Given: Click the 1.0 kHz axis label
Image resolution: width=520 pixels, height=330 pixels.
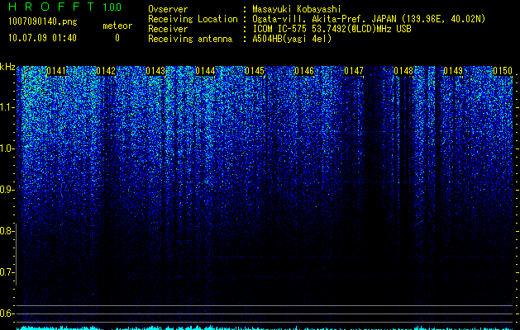Looking at the screenshot, I should click(x=7, y=148).
